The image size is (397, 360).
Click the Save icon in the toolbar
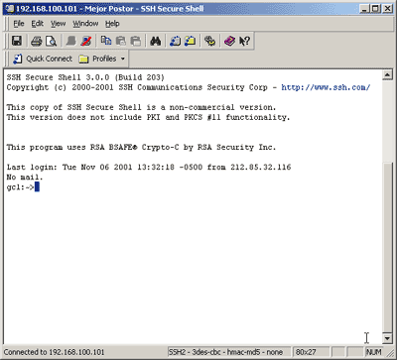(17, 41)
